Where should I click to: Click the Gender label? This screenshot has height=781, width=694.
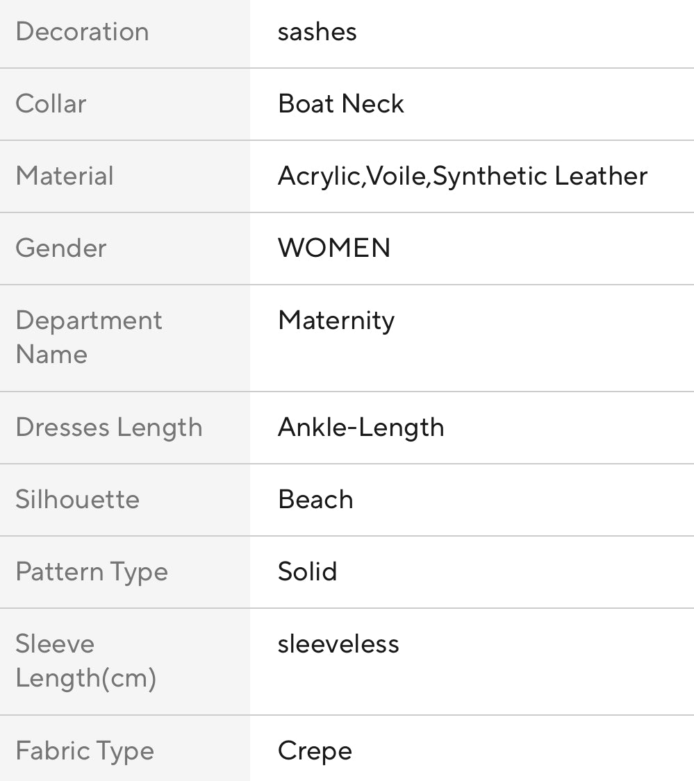(x=61, y=249)
